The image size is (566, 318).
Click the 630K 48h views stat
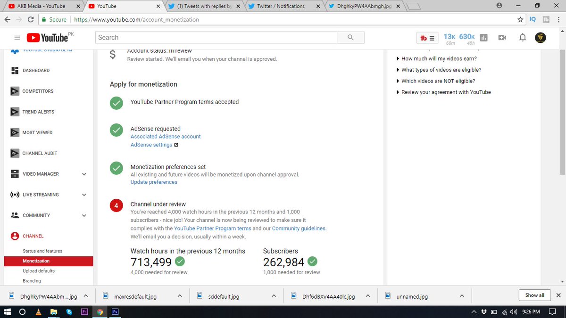pyautogui.click(x=467, y=39)
